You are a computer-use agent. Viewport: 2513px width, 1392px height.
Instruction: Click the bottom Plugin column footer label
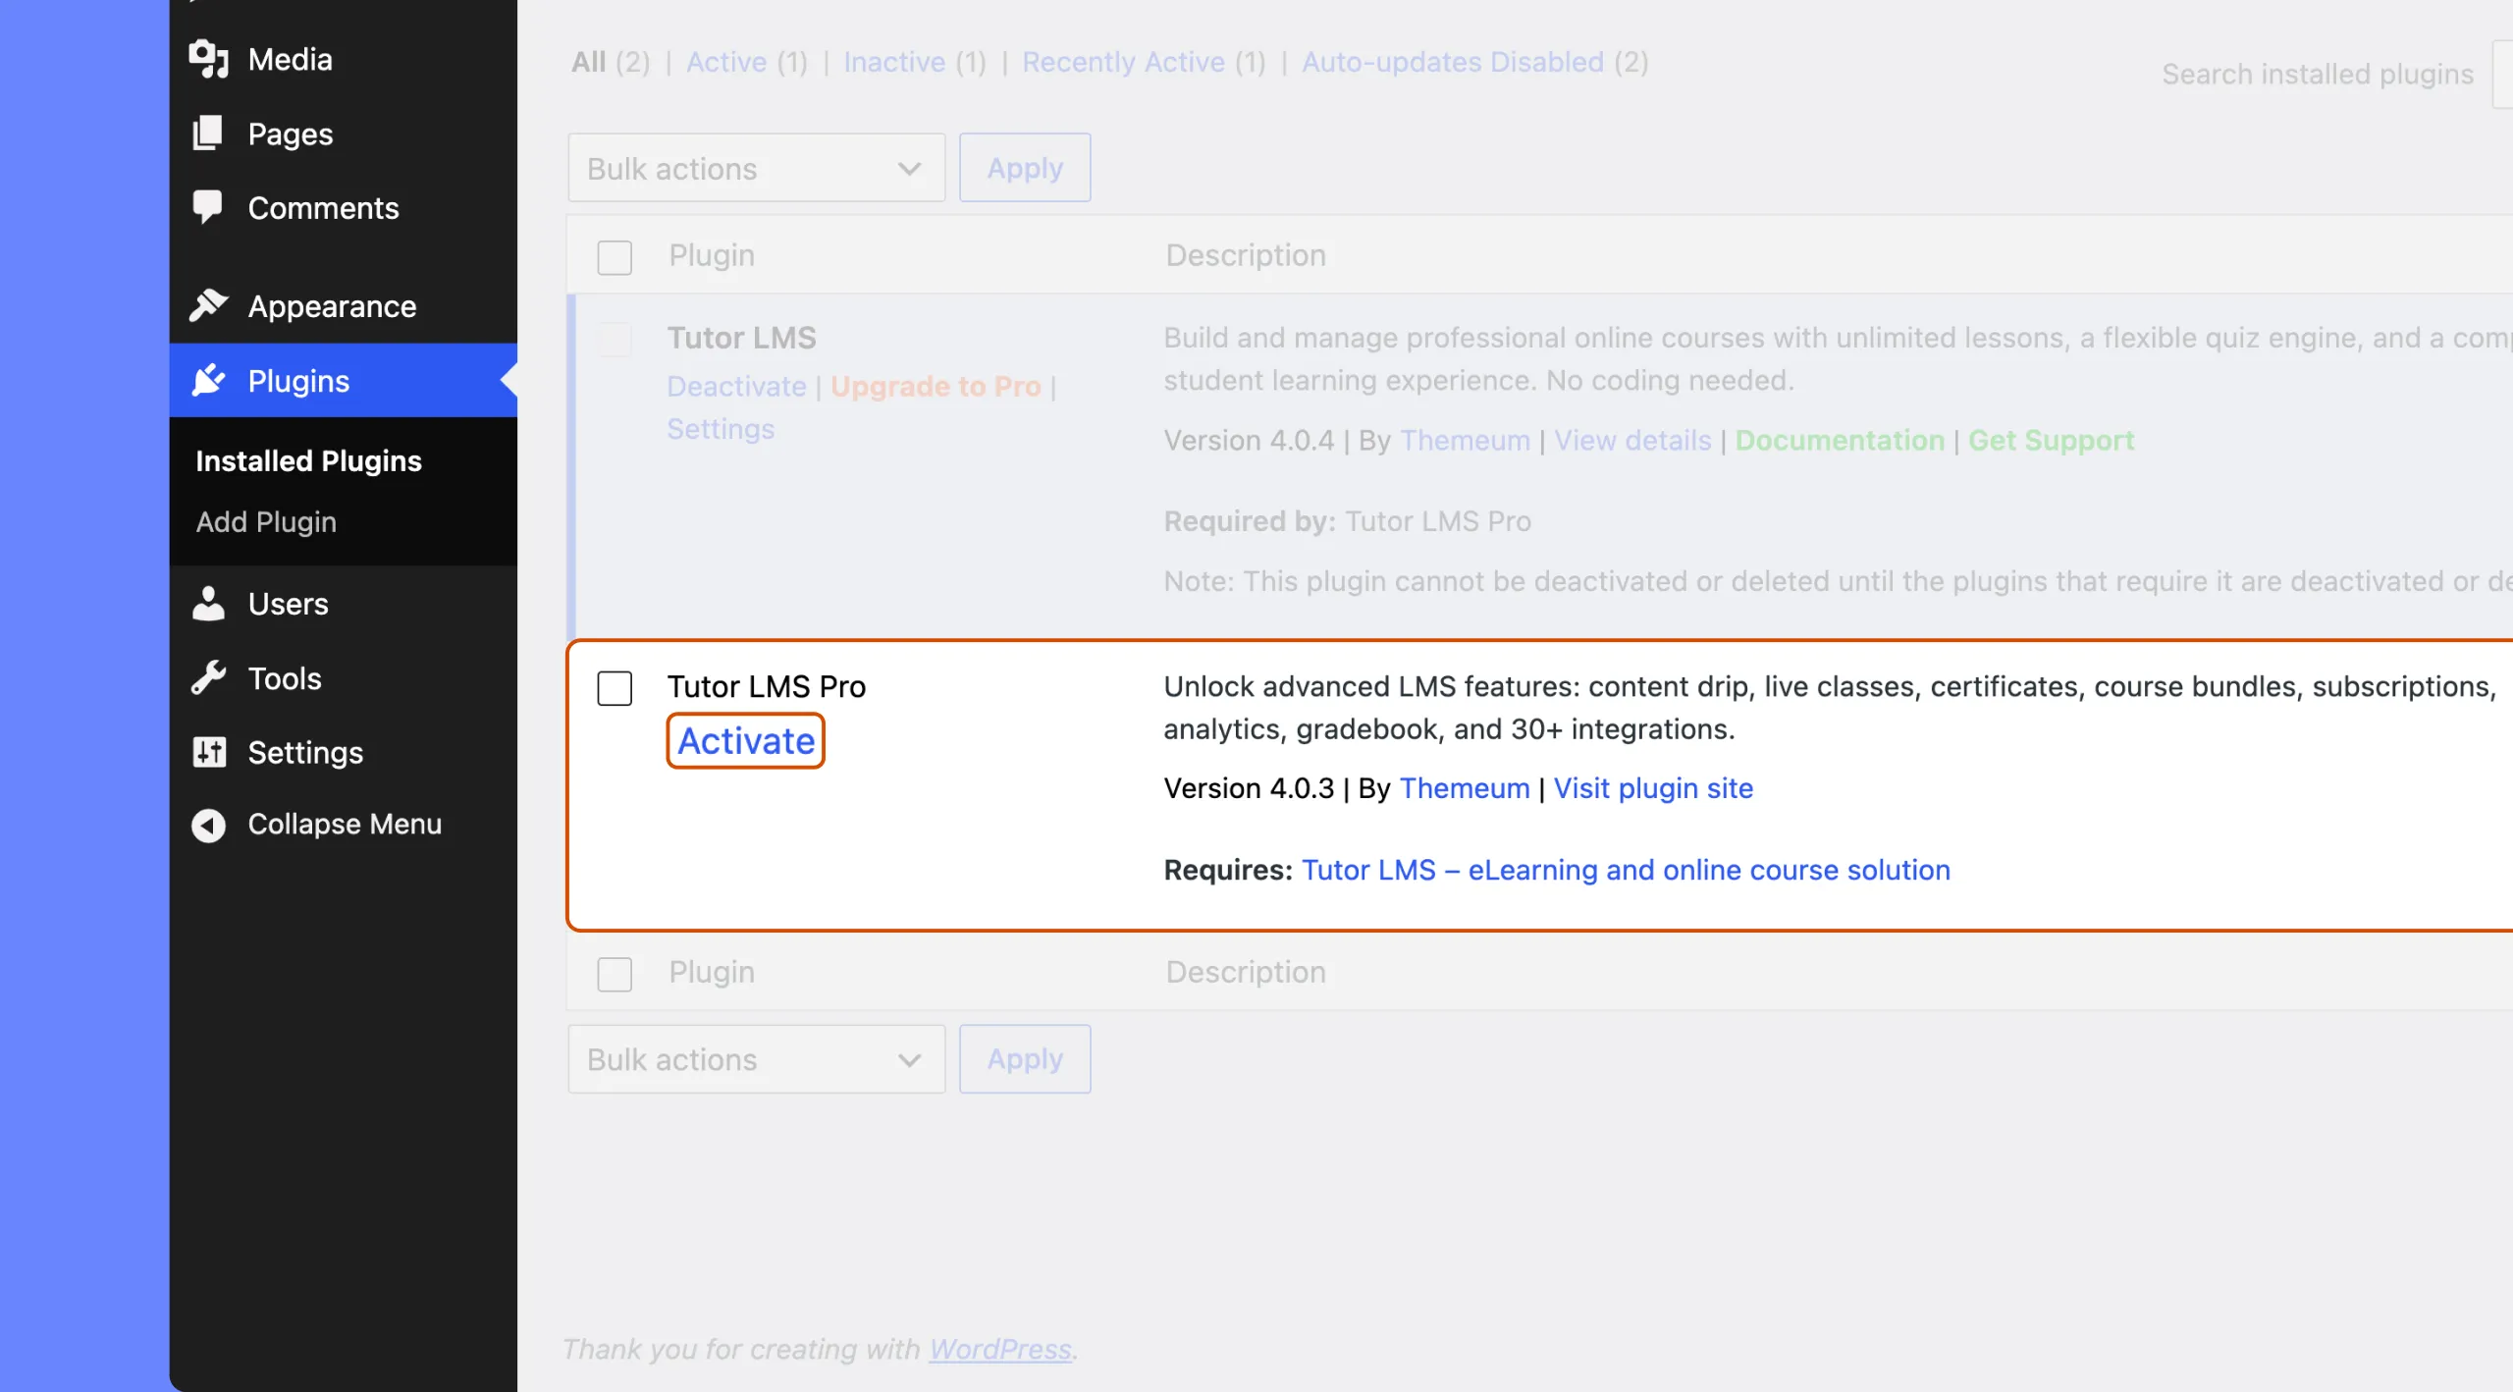tap(712, 972)
